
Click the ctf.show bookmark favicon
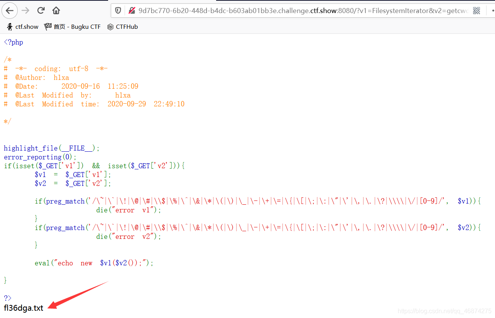click(x=10, y=26)
